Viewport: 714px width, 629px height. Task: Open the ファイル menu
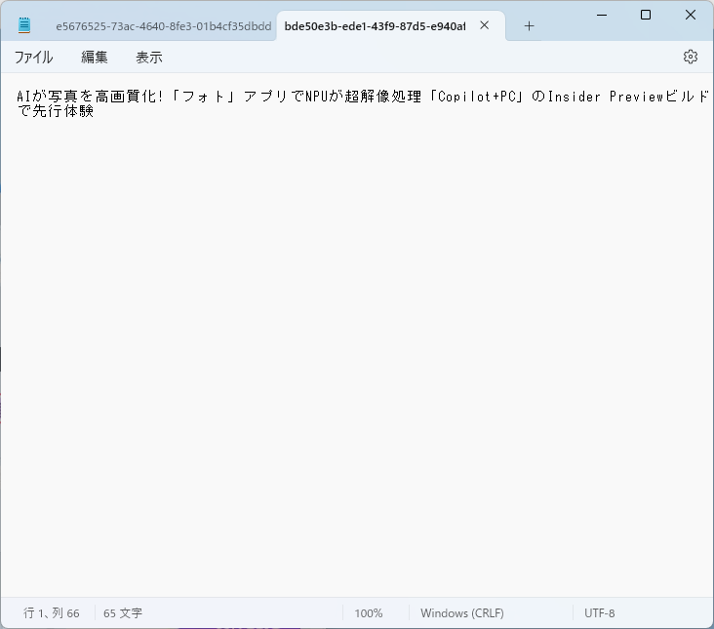click(34, 58)
